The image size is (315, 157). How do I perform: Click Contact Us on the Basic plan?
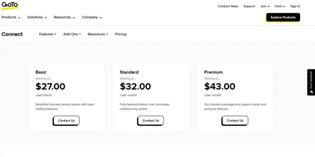point(66,121)
